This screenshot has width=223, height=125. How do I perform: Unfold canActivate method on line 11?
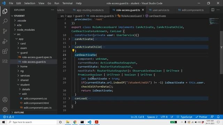[x=69, y=39]
